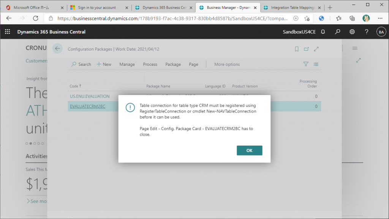Screen dimensions: 389x219
Task: Open the Process menu
Action: (x=150, y=64)
